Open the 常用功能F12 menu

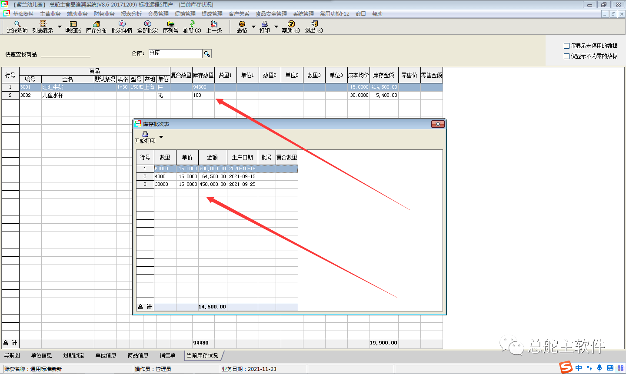tap(335, 14)
